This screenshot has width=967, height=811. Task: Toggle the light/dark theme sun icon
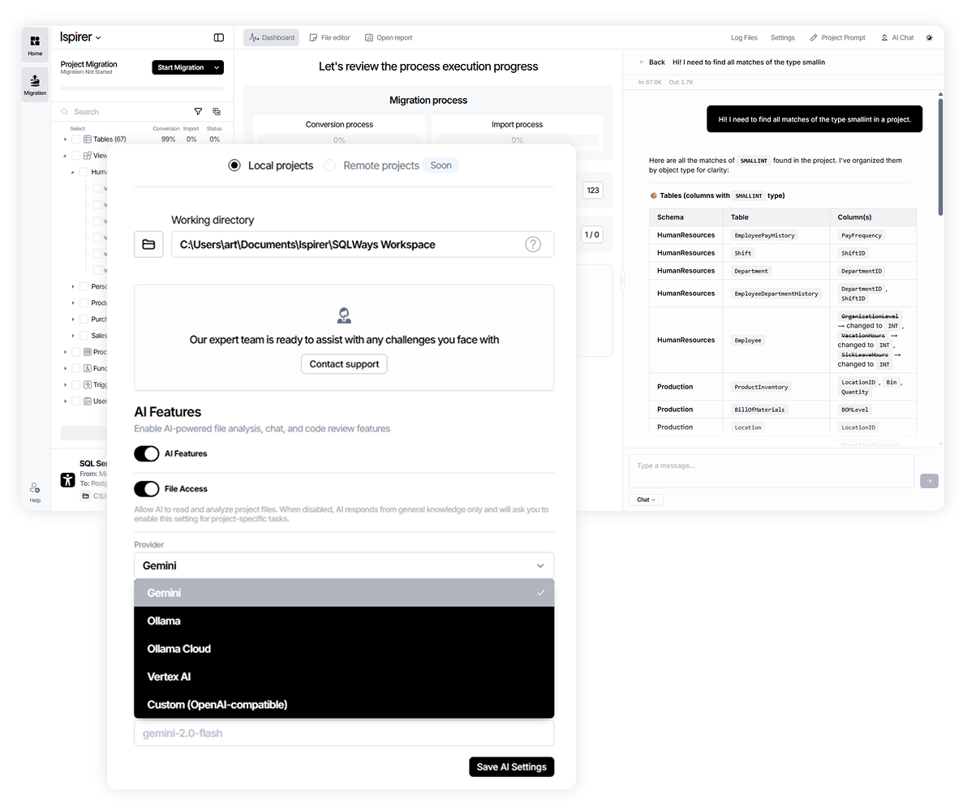tap(930, 37)
